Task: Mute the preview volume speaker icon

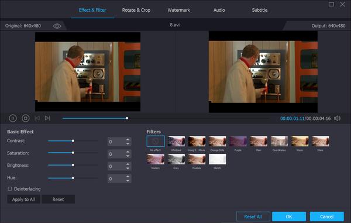Action: [337, 118]
